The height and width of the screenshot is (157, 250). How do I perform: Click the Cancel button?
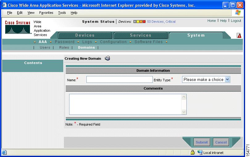(x=221, y=142)
